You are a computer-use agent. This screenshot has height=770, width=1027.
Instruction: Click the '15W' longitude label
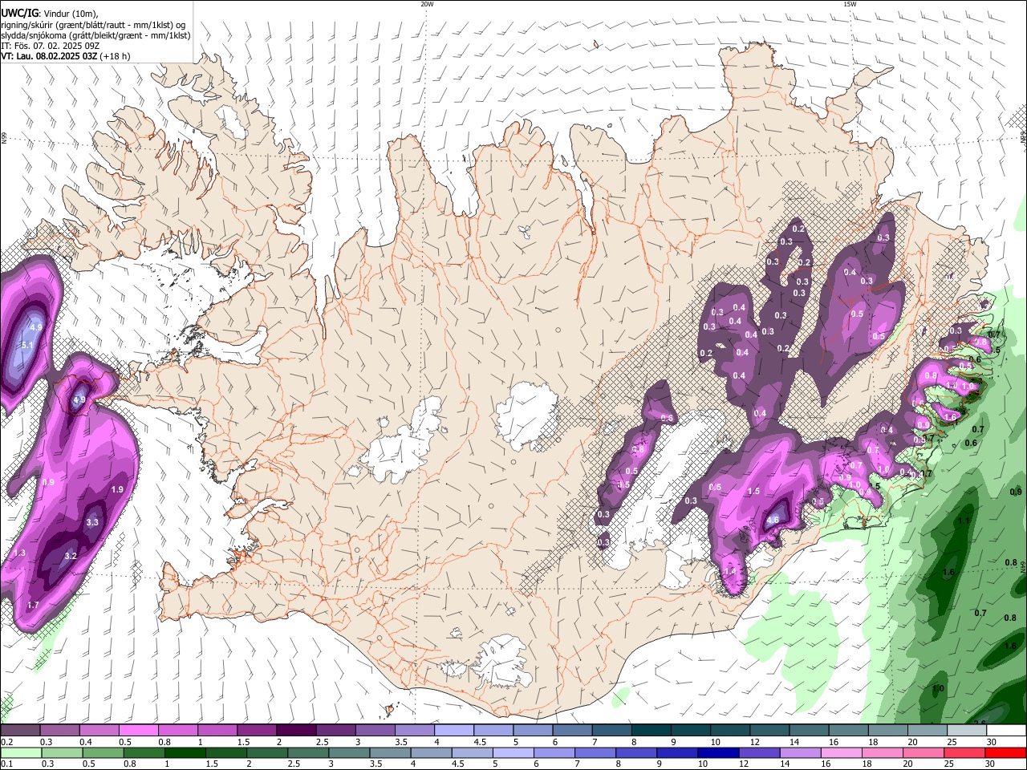[x=850, y=4]
